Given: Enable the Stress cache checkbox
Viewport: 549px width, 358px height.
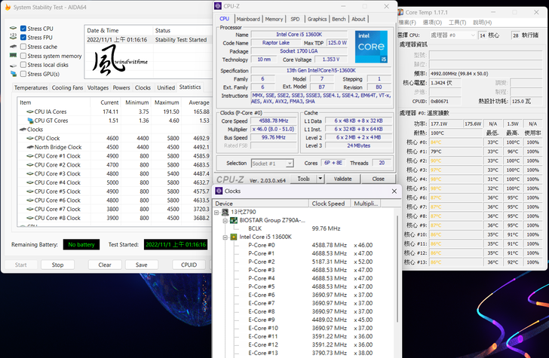Looking at the screenshot, I should click(23, 47).
